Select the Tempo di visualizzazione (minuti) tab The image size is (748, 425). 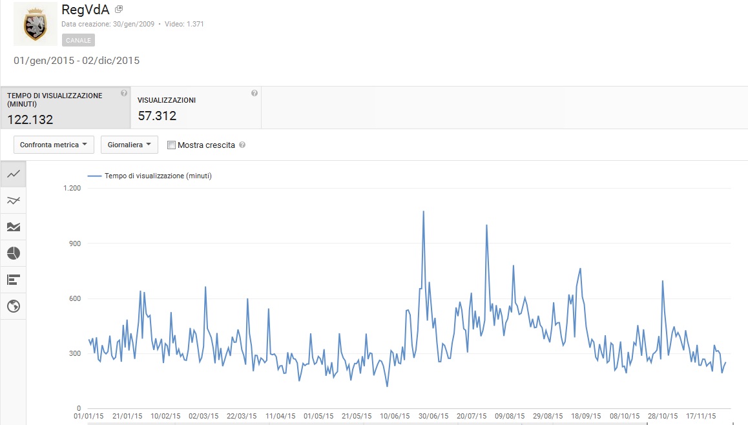click(65, 108)
